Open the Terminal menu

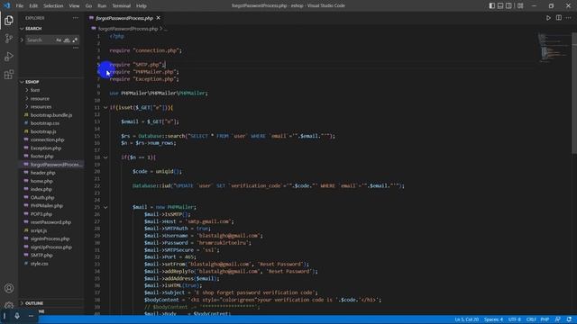pyautogui.click(x=121, y=6)
